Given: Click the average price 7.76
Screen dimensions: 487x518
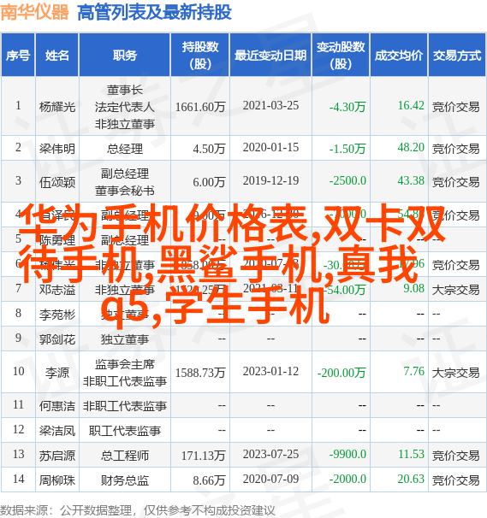Looking at the screenshot, I should pos(413,372).
